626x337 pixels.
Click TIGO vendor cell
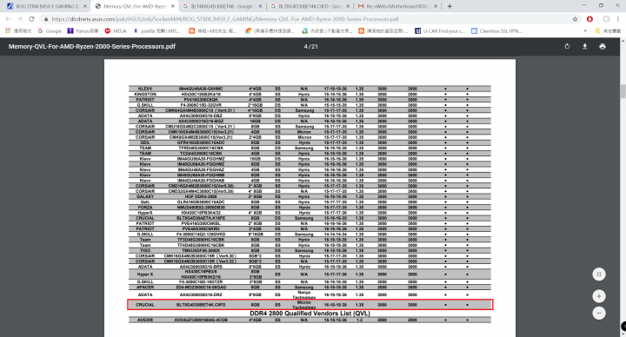(x=145, y=250)
